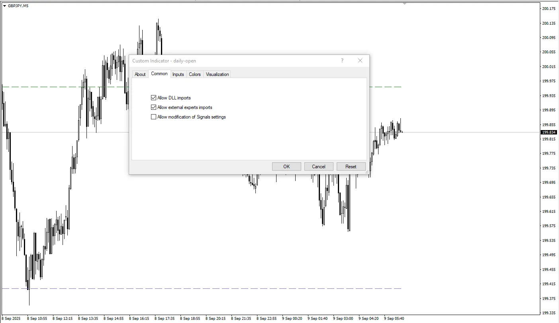Open the GBPJPY,M5 chart dropdown arrow
The width and height of the screenshot is (559, 323).
tap(4, 6)
